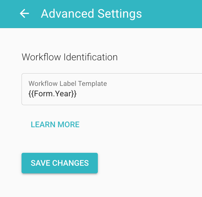Click empty space right of {{Form.Year}} text

coord(139,94)
